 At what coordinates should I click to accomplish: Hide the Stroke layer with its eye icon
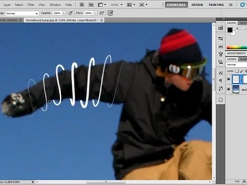point(228,79)
